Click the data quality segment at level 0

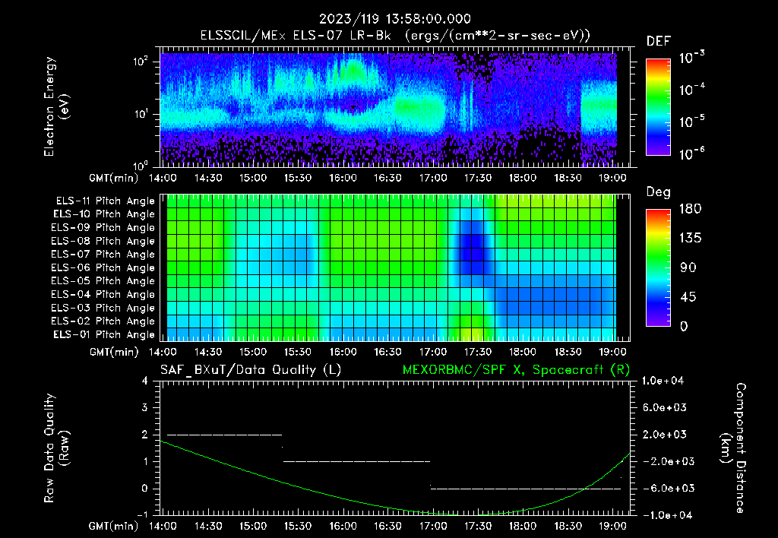[x=526, y=489]
